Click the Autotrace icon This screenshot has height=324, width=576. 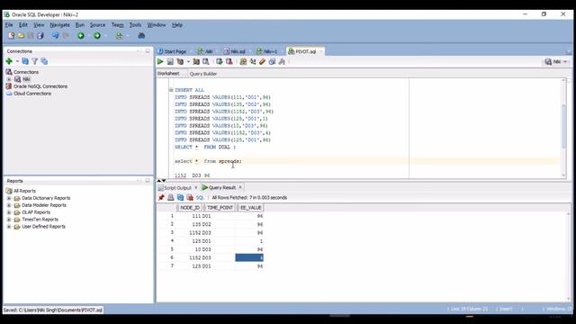coord(196,62)
